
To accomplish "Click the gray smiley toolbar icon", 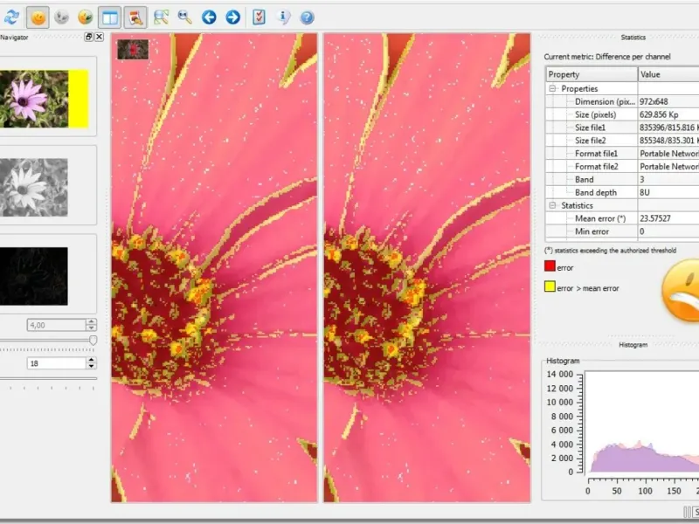I will point(62,17).
